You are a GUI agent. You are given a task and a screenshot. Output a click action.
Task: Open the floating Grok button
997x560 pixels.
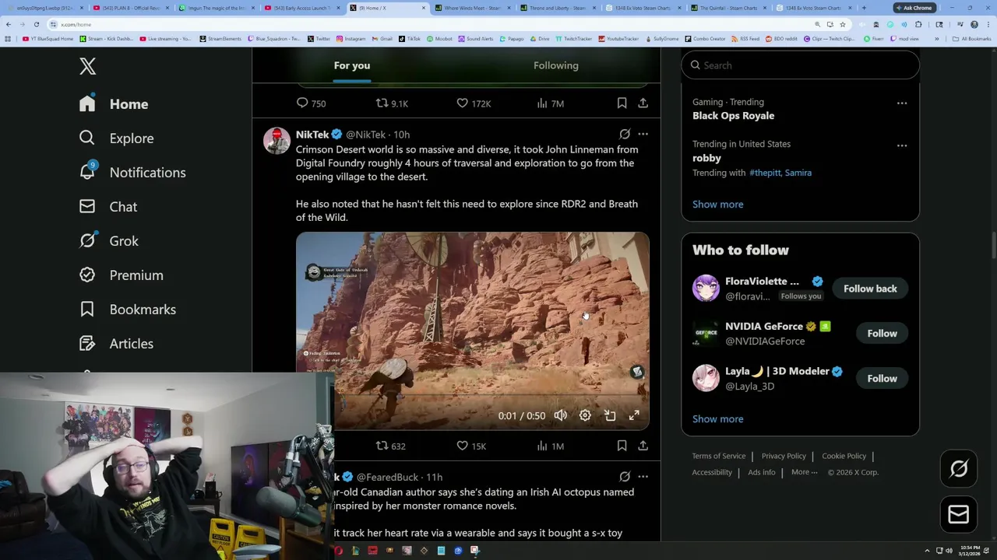click(x=959, y=469)
